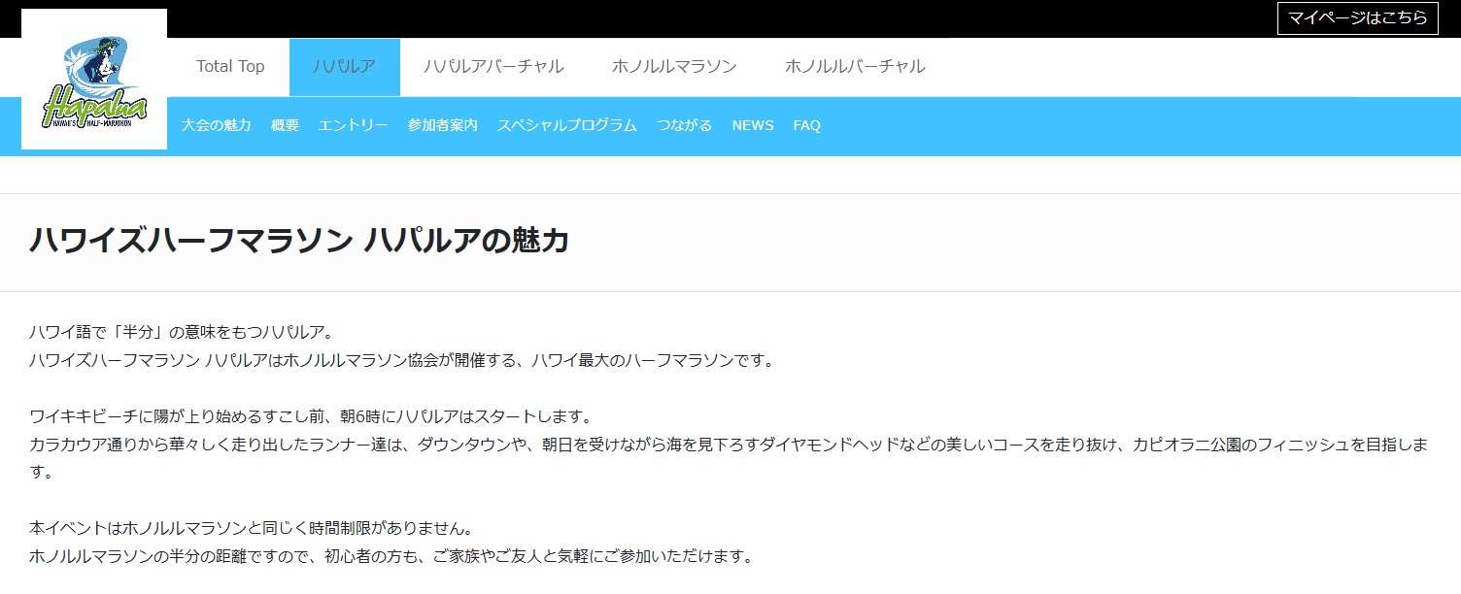Open the エントリー menu item

click(x=354, y=125)
